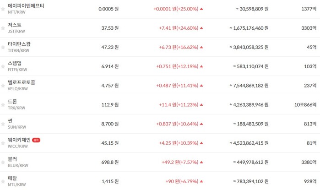Click the 112.9 원 price of TRX

109,105
